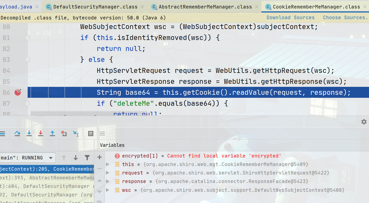Click DefaultWebSubjectContext@5408 value
Image resolution: width=369 pixels, height=203 pixels.
[x=242, y=190]
